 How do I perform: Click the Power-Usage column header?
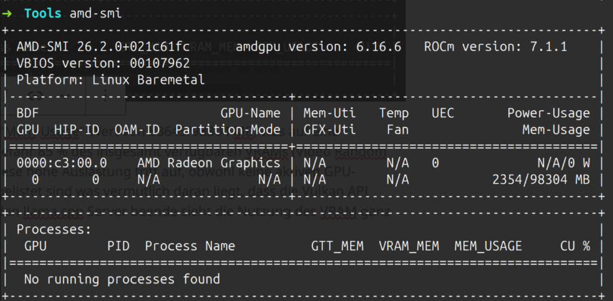tap(548, 113)
